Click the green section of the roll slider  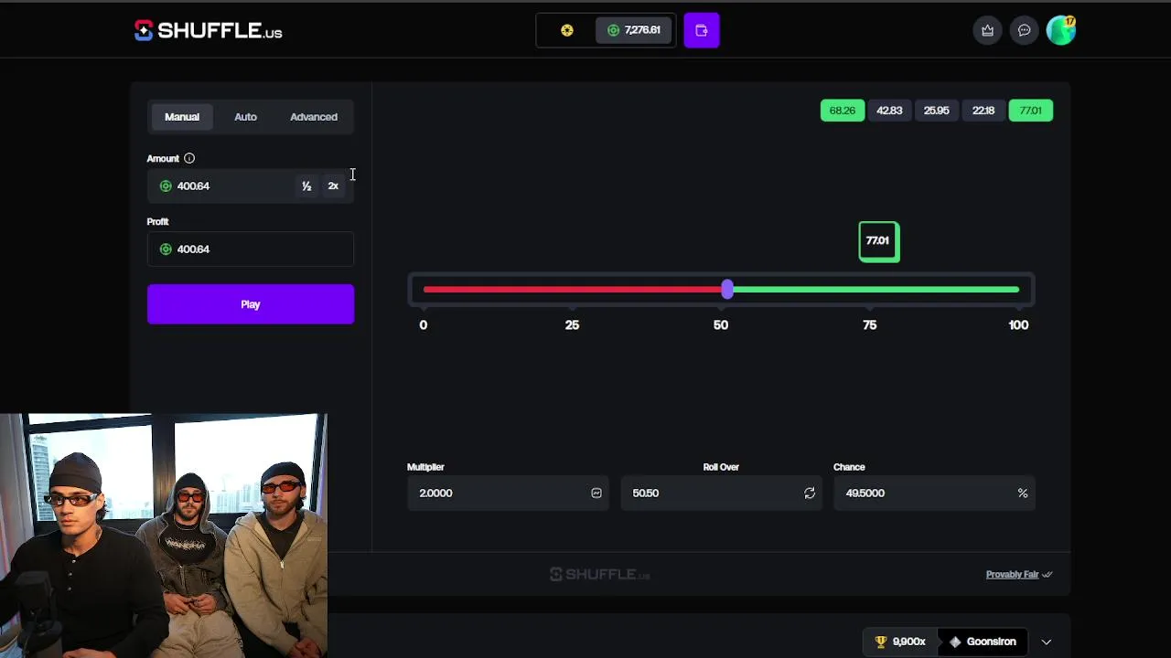click(876, 290)
